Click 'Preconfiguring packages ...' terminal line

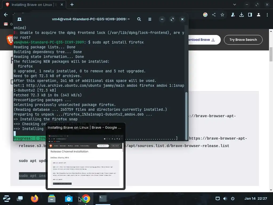(x=42, y=100)
